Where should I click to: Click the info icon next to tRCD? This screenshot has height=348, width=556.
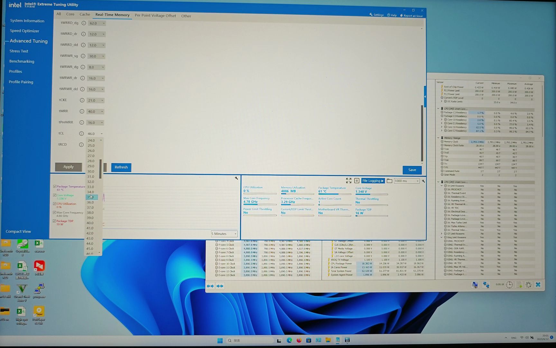[x=81, y=145]
